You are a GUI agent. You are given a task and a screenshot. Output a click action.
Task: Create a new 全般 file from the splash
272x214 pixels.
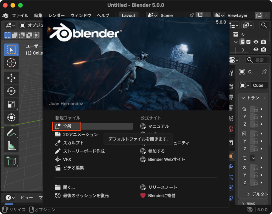pos(93,126)
